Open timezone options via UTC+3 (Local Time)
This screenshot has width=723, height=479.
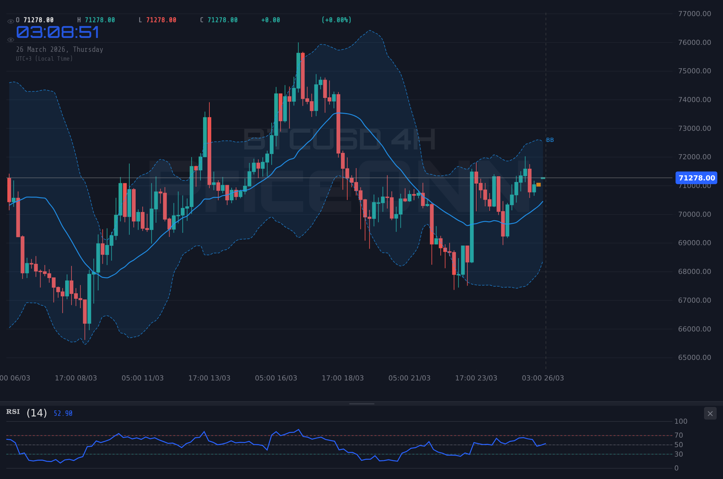click(x=45, y=58)
